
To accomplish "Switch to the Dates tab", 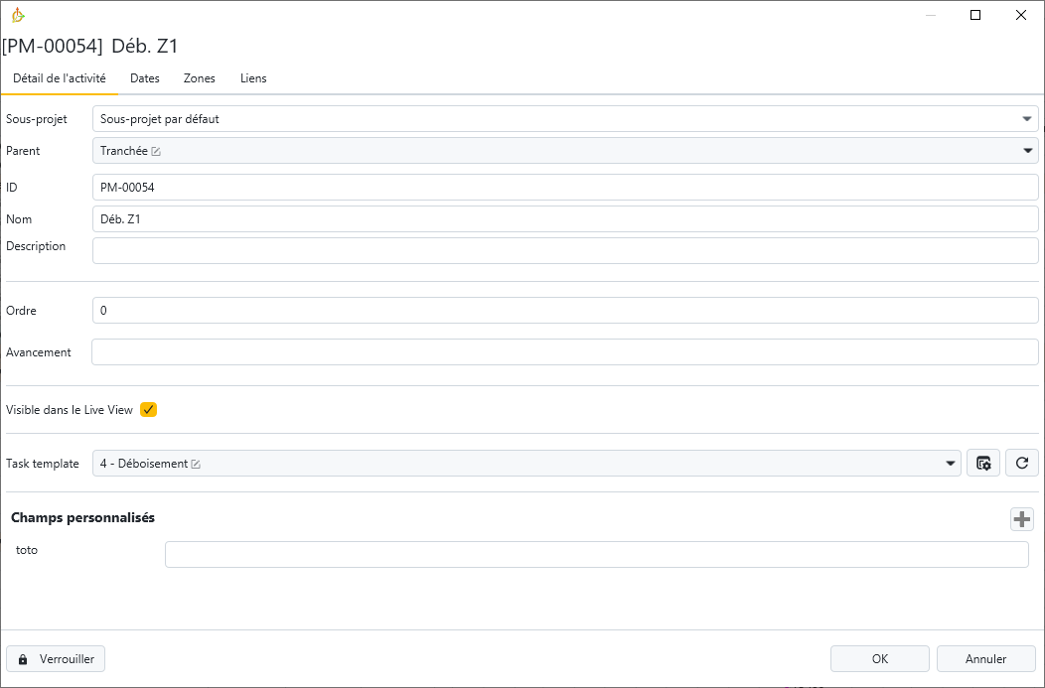I will [x=145, y=78].
